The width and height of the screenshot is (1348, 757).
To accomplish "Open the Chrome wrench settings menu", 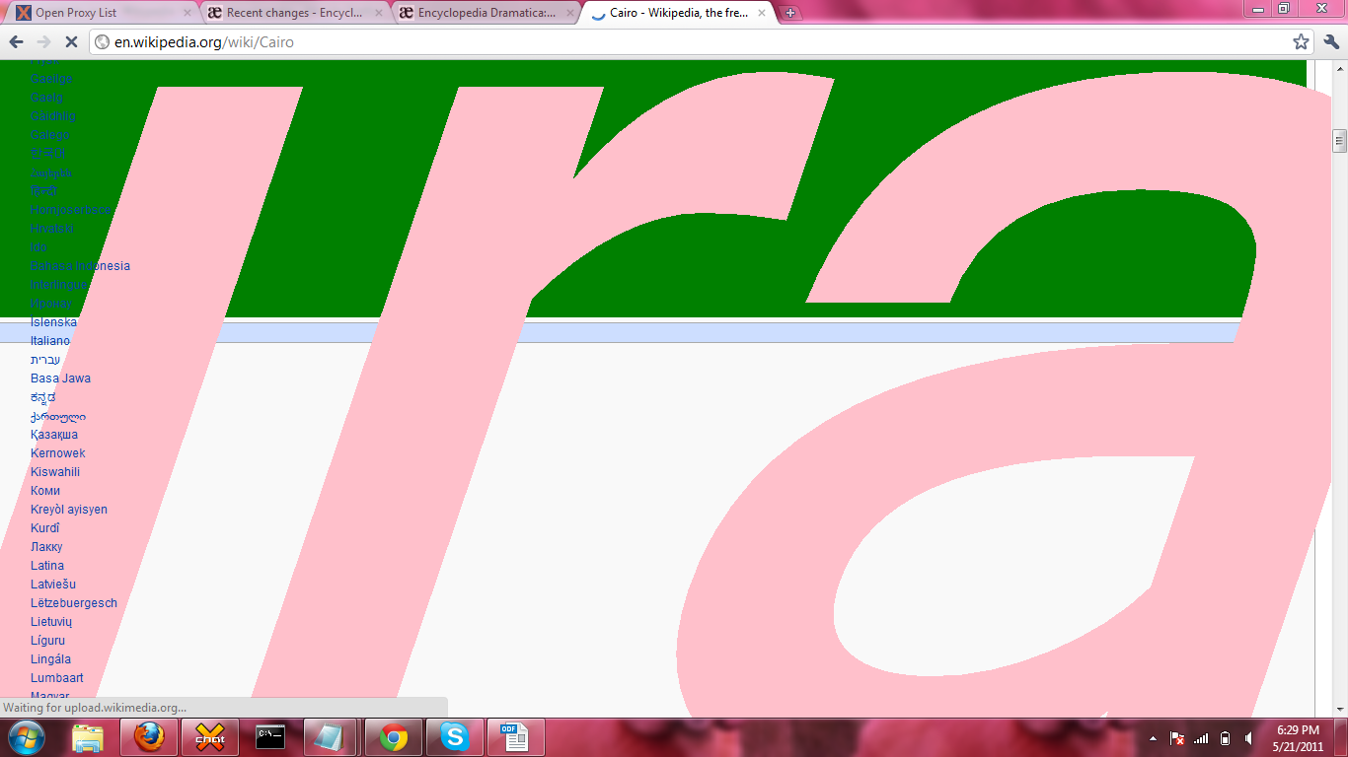I will (x=1331, y=42).
